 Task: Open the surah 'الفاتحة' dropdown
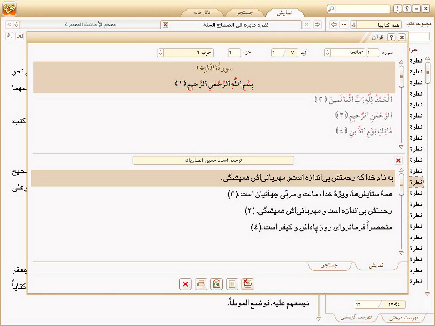pyautogui.click(x=327, y=53)
